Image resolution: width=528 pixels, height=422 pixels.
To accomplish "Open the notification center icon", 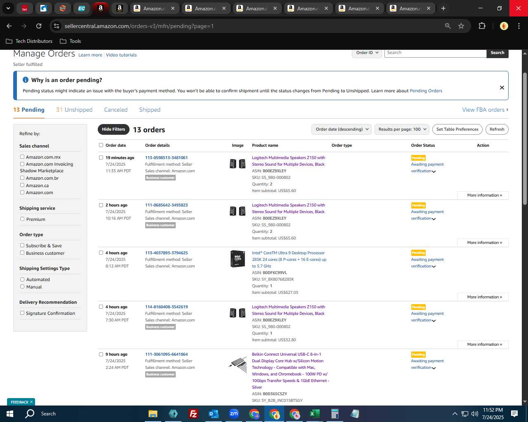I will pyautogui.click(x=514, y=414).
